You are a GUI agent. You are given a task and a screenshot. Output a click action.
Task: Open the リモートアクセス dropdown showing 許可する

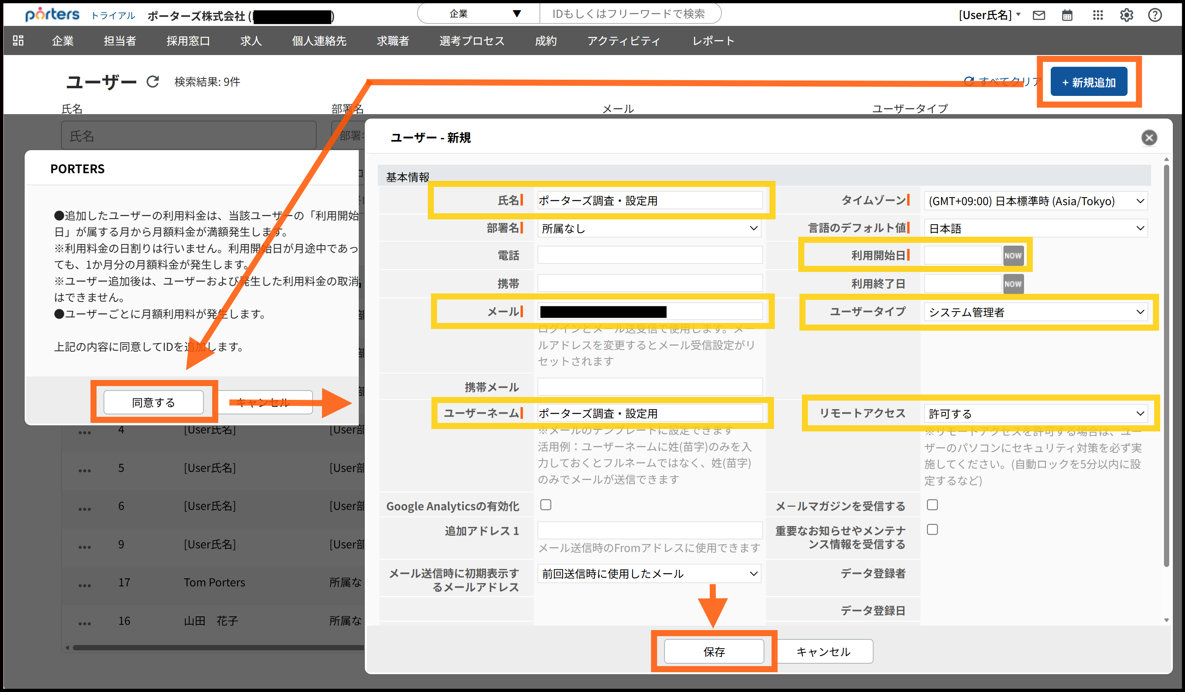pyautogui.click(x=1035, y=414)
